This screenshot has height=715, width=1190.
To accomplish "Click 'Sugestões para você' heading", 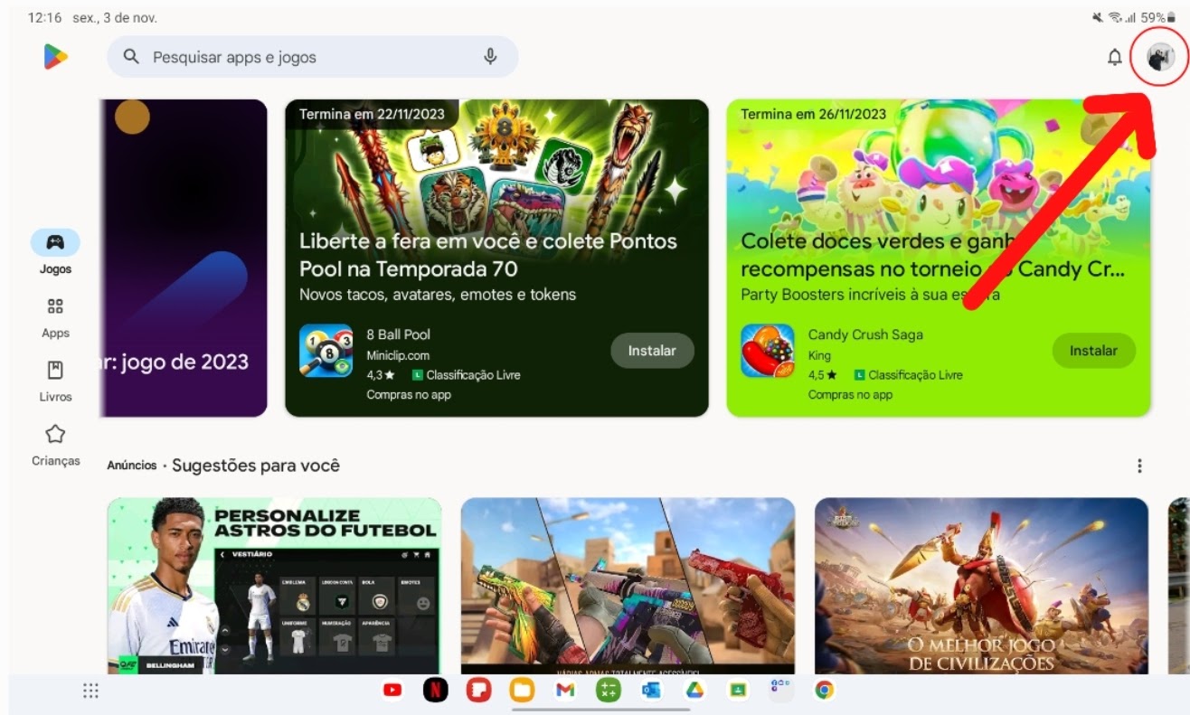I will pyautogui.click(x=256, y=466).
